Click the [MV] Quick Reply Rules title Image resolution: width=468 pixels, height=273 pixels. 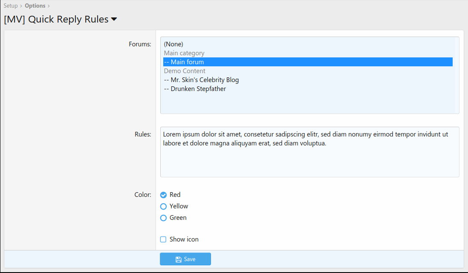click(56, 20)
